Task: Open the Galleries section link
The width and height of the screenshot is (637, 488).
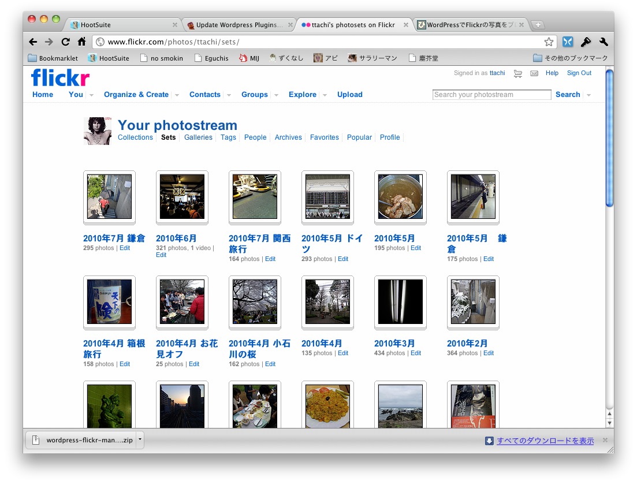Action: (198, 137)
